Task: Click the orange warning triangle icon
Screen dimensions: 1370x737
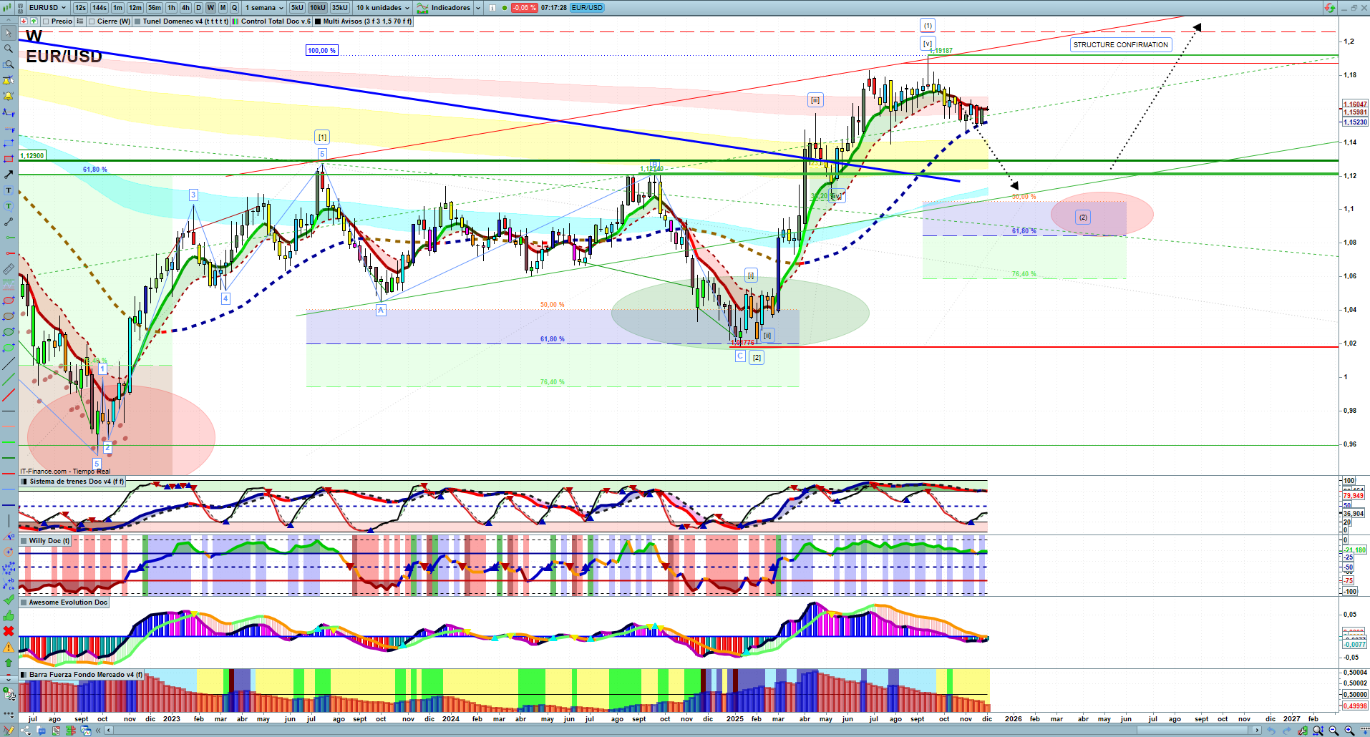Action: click(9, 647)
